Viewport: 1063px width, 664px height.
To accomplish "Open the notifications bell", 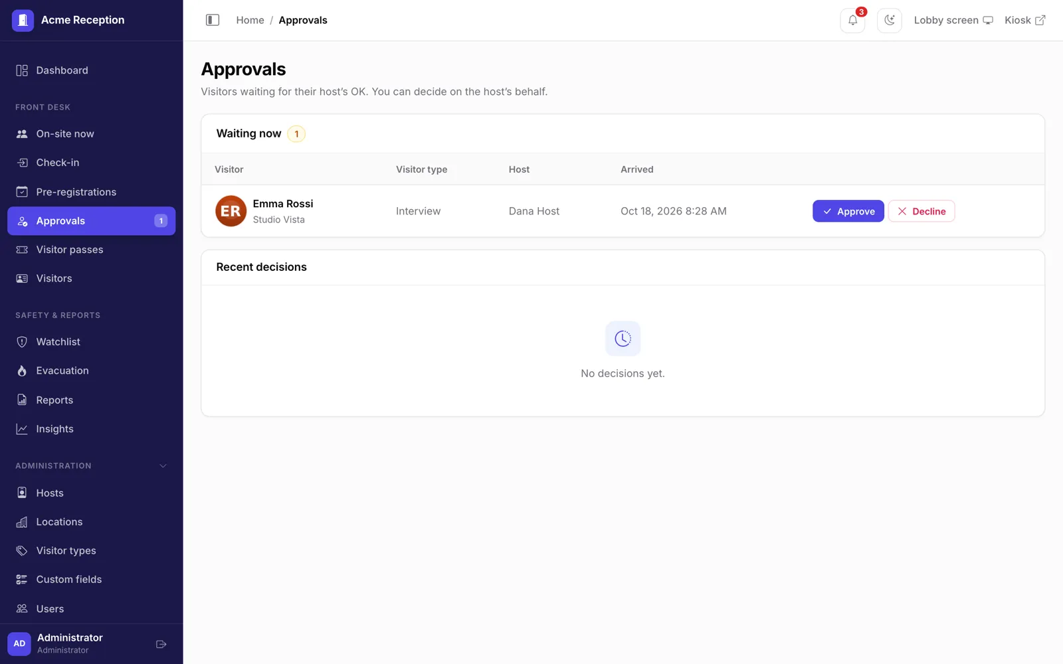I will tap(852, 21).
